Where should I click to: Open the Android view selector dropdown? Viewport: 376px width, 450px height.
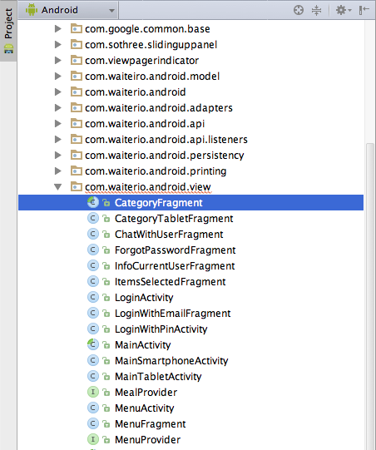tap(69, 10)
